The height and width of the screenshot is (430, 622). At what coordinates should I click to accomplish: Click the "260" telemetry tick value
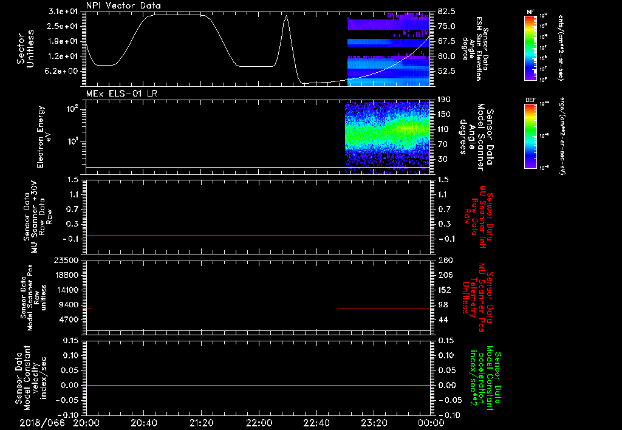coord(445,260)
